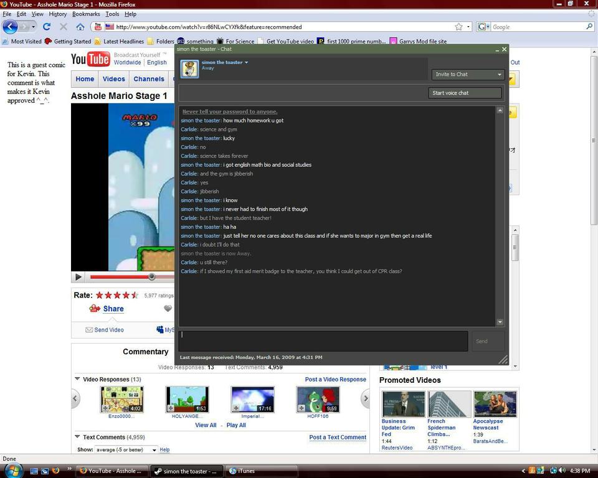The width and height of the screenshot is (598, 478).
Task: Click the chat log scroll down arrow
Action: click(500, 322)
